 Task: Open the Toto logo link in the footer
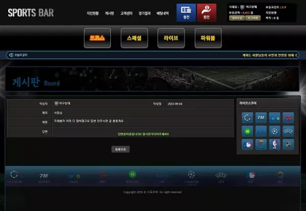tap(74, 178)
